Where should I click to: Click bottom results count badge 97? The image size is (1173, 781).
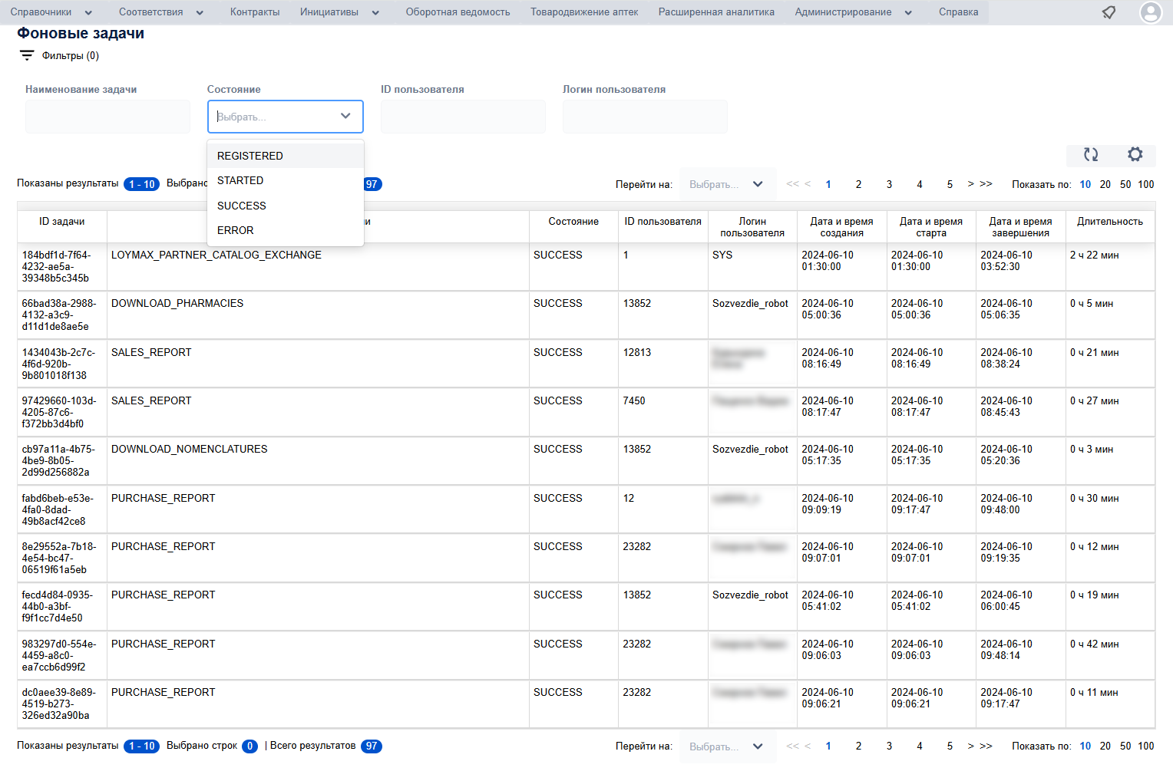(372, 746)
